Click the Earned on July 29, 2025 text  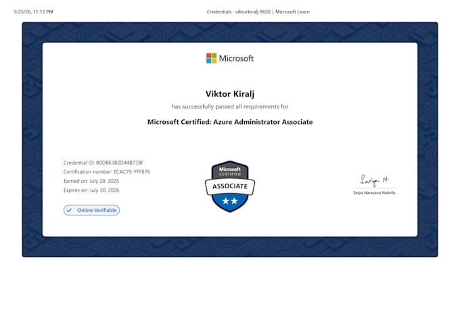pos(91,181)
